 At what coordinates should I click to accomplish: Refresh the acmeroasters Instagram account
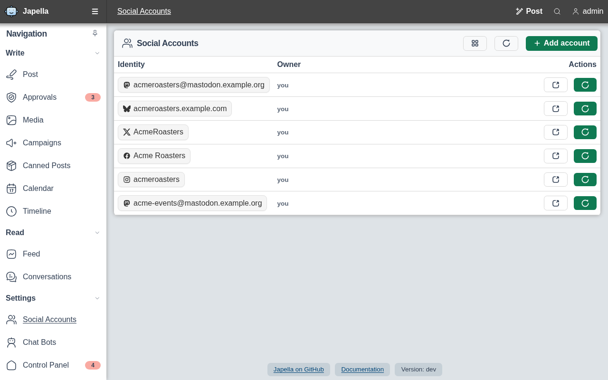585,180
